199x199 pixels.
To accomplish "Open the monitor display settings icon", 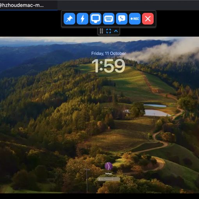I will [96, 19].
